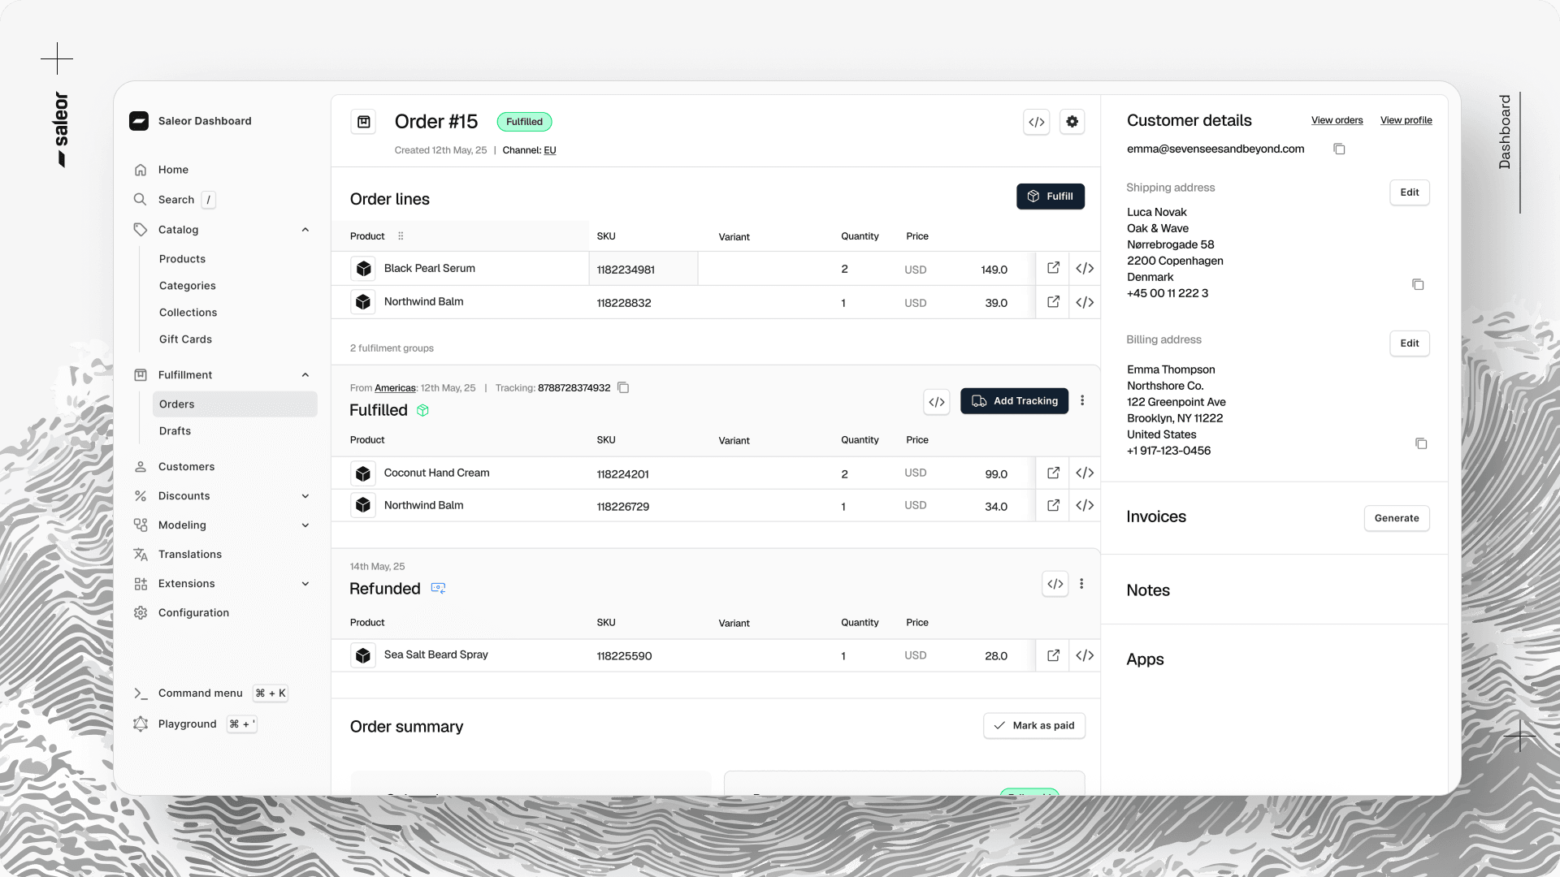Show metadata for Sea Salt Beard Spray line
This screenshot has width=1560, height=877.
coord(1085,655)
